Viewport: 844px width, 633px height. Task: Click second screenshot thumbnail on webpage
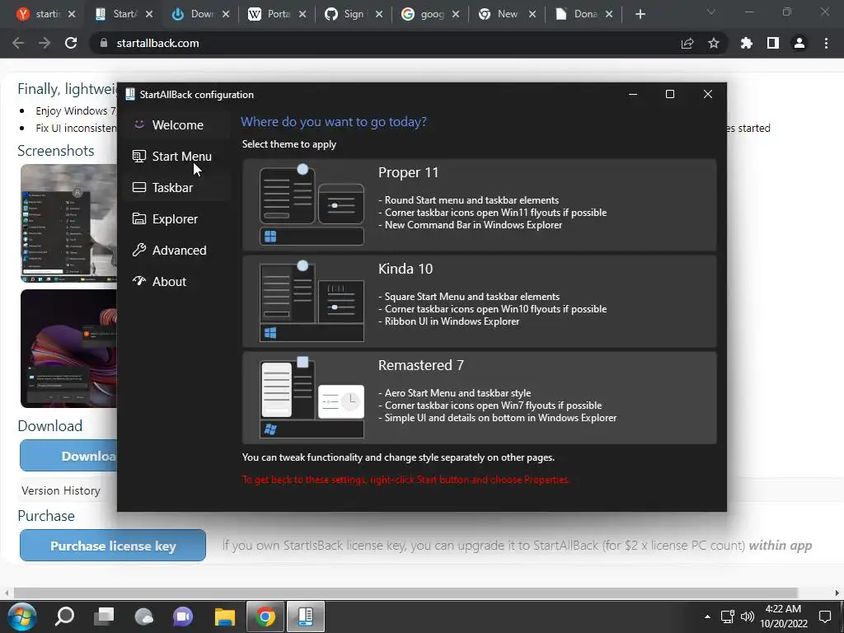point(69,349)
